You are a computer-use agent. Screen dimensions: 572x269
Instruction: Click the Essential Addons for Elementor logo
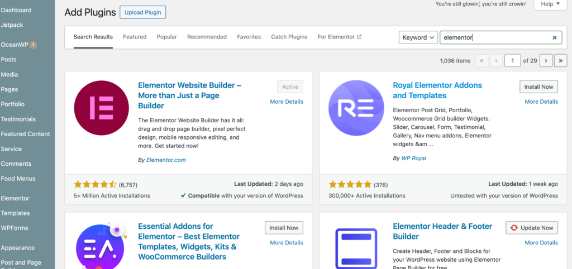102,246
